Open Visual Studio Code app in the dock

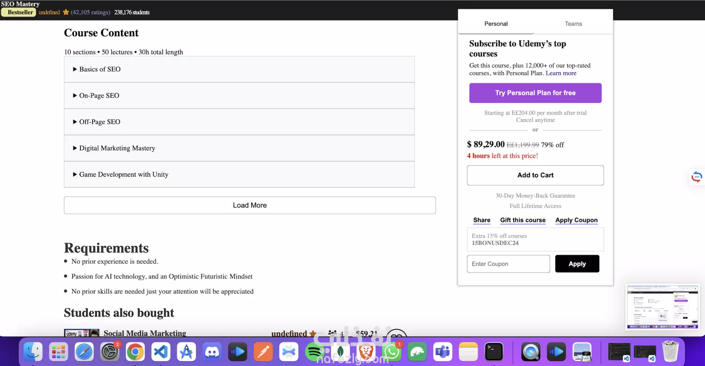(161, 352)
